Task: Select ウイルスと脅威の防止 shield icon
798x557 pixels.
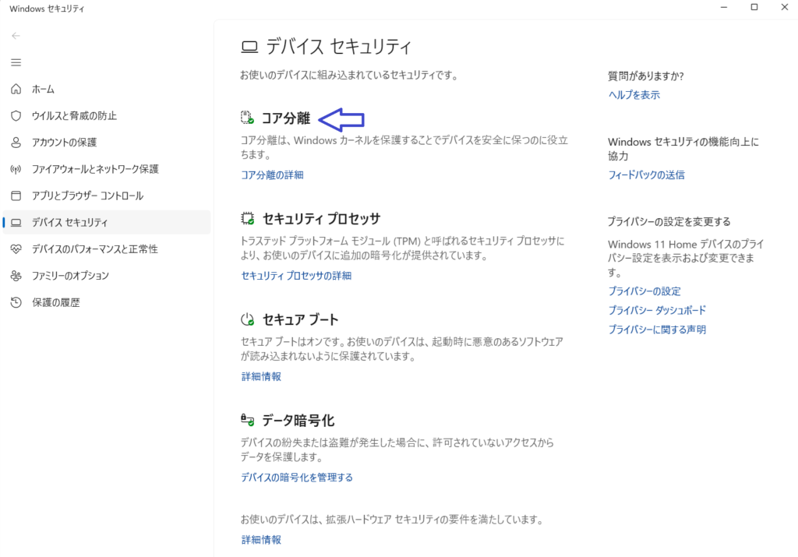Action: (x=16, y=115)
